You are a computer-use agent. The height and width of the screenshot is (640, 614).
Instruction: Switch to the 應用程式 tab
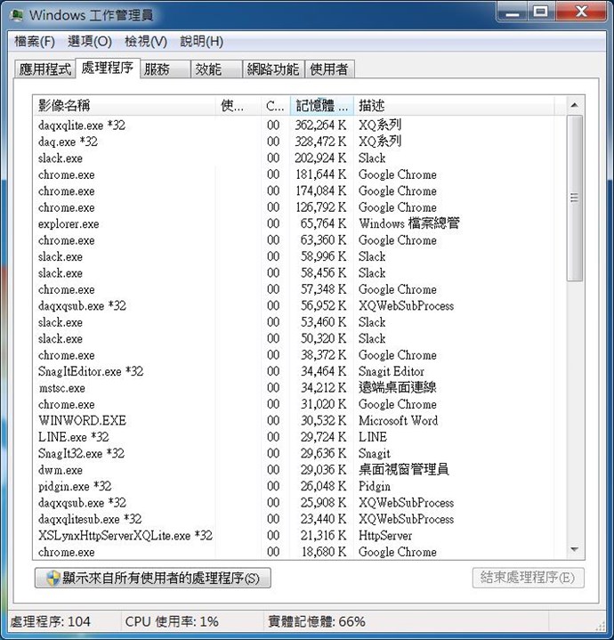[44, 69]
